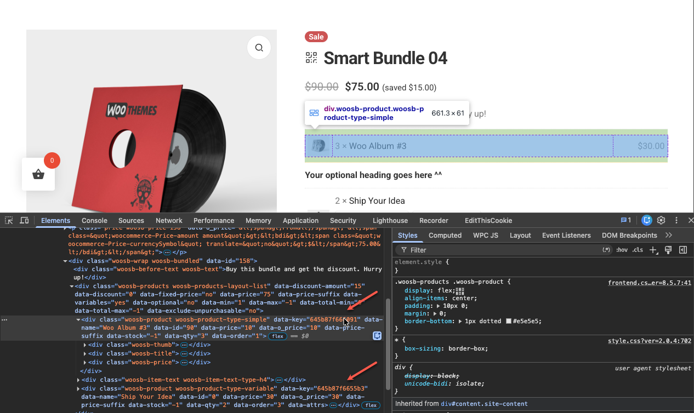Viewport: 694px width, 413px height.
Task: Open the Woo Album #3 product link
Action: click(378, 146)
